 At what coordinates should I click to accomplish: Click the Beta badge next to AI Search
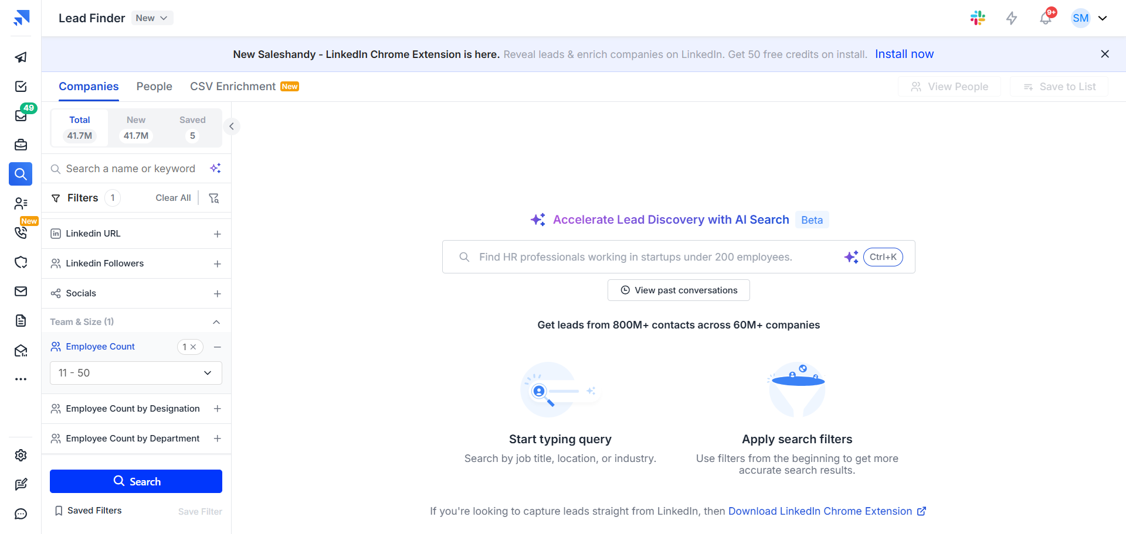tap(812, 220)
